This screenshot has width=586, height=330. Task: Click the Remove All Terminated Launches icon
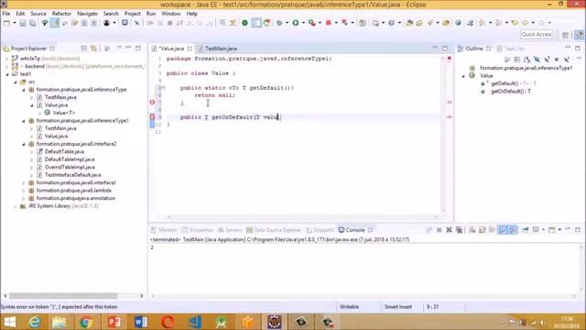(459, 230)
